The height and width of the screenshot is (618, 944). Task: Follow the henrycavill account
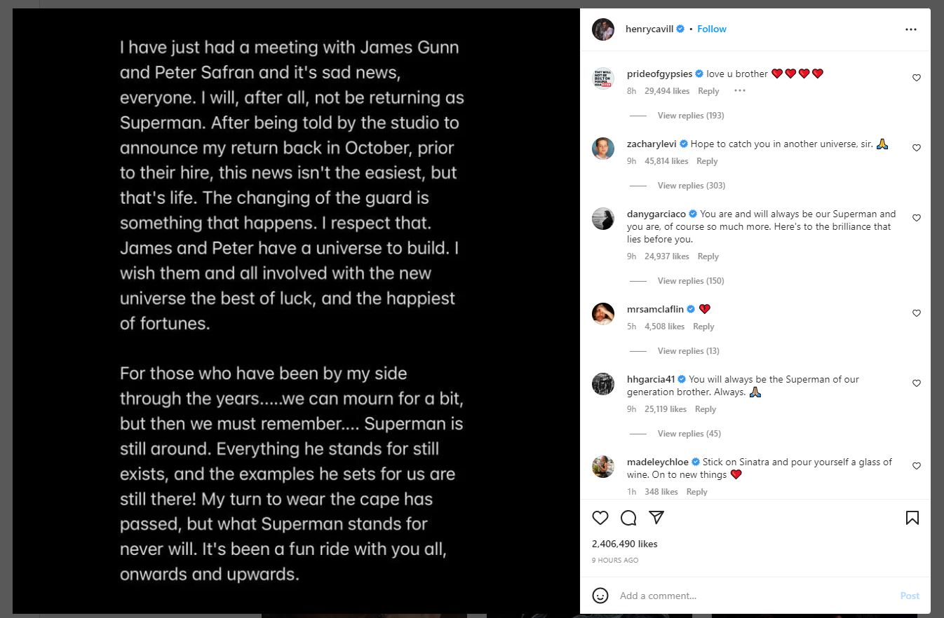point(712,29)
